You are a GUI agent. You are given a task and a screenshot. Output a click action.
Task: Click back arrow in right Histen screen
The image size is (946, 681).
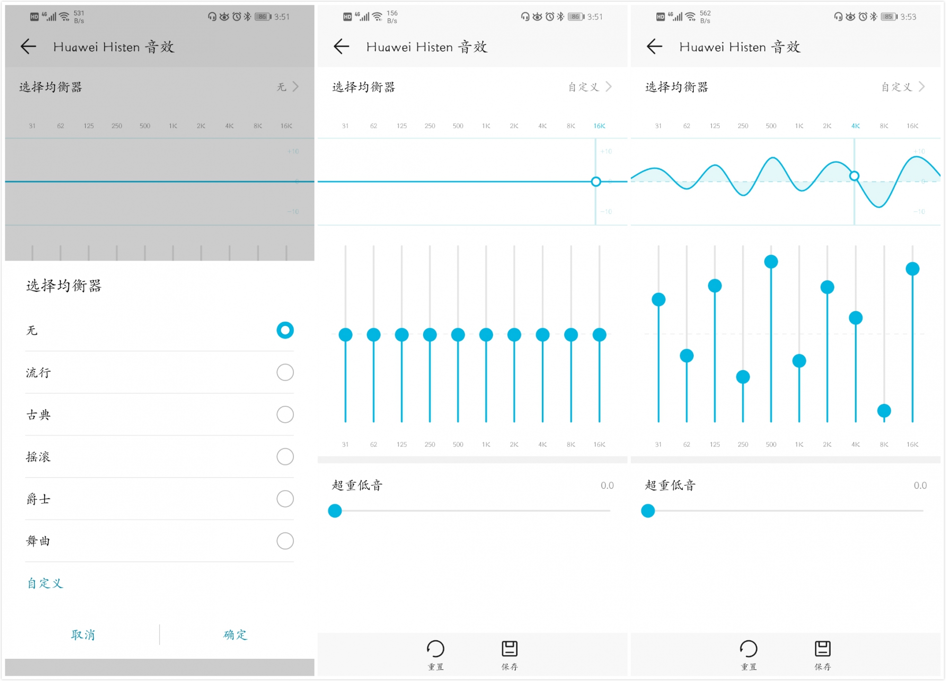point(654,46)
